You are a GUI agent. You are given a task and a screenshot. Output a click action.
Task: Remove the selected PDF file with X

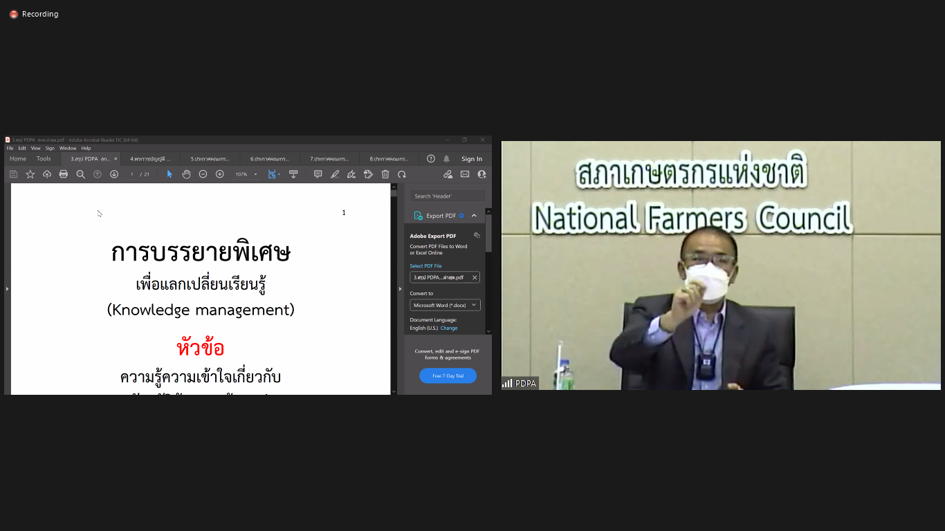pos(475,277)
